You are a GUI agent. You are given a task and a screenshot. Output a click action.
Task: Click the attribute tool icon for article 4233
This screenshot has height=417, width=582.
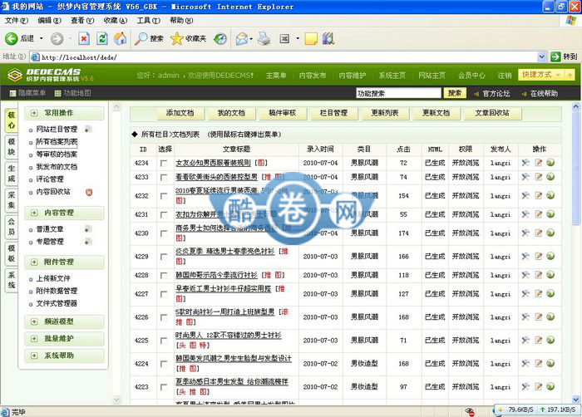click(x=525, y=177)
